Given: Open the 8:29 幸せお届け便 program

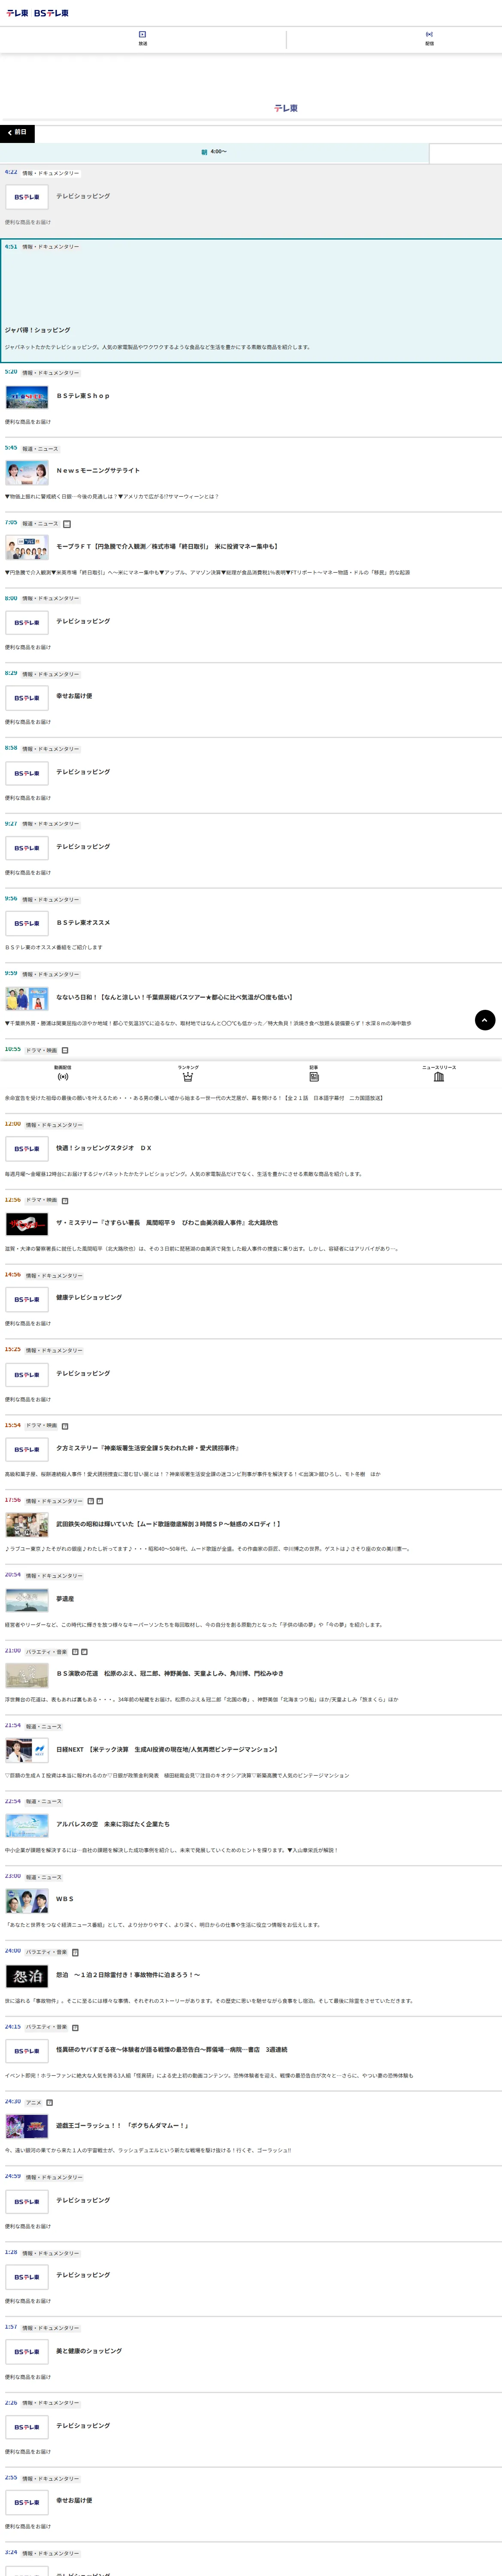Looking at the screenshot, I should point(74,696).
